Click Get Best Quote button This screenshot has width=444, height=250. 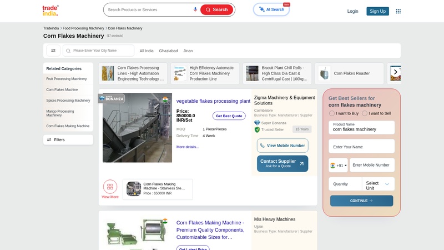229,116
